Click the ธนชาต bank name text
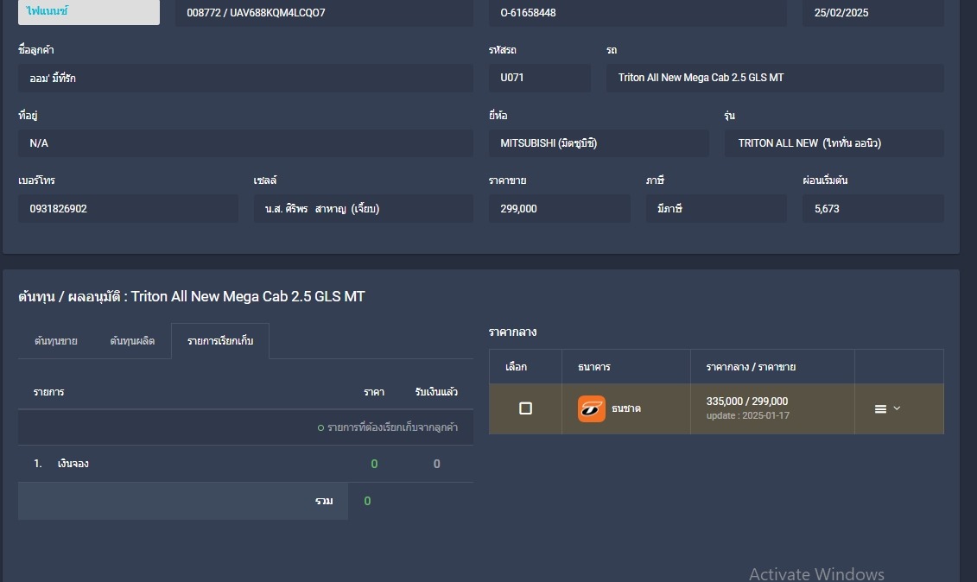The width and height of the screenshot is (977, 582). click(626, 408)
